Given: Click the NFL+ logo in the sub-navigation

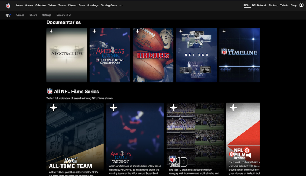Looking at the screenshot, I should pyautogui.click(x=8, y=15).
